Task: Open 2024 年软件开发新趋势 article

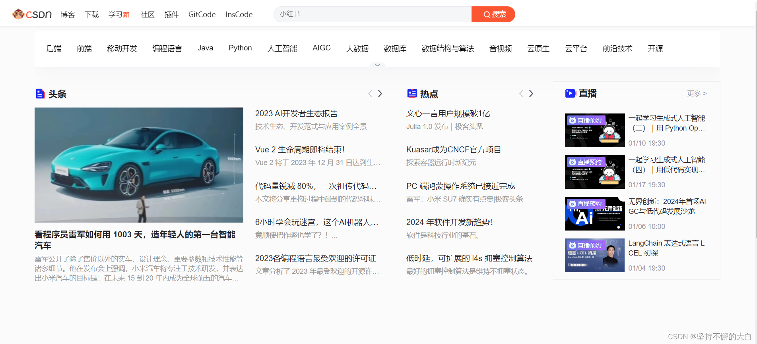Action: pos(450,222)
